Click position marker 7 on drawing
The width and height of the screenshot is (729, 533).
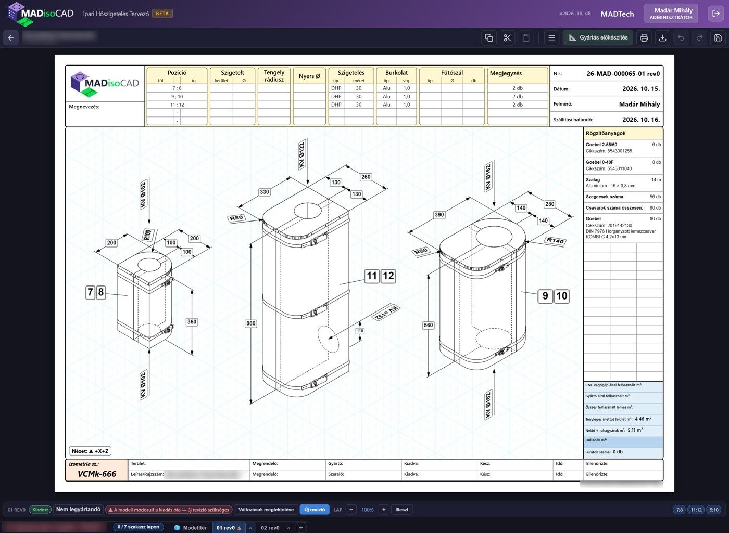(90, 292)
